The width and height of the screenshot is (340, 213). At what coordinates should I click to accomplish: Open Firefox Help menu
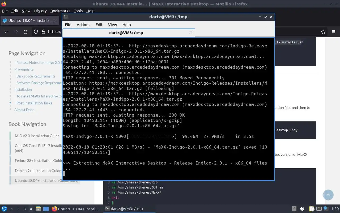(90, 11)
